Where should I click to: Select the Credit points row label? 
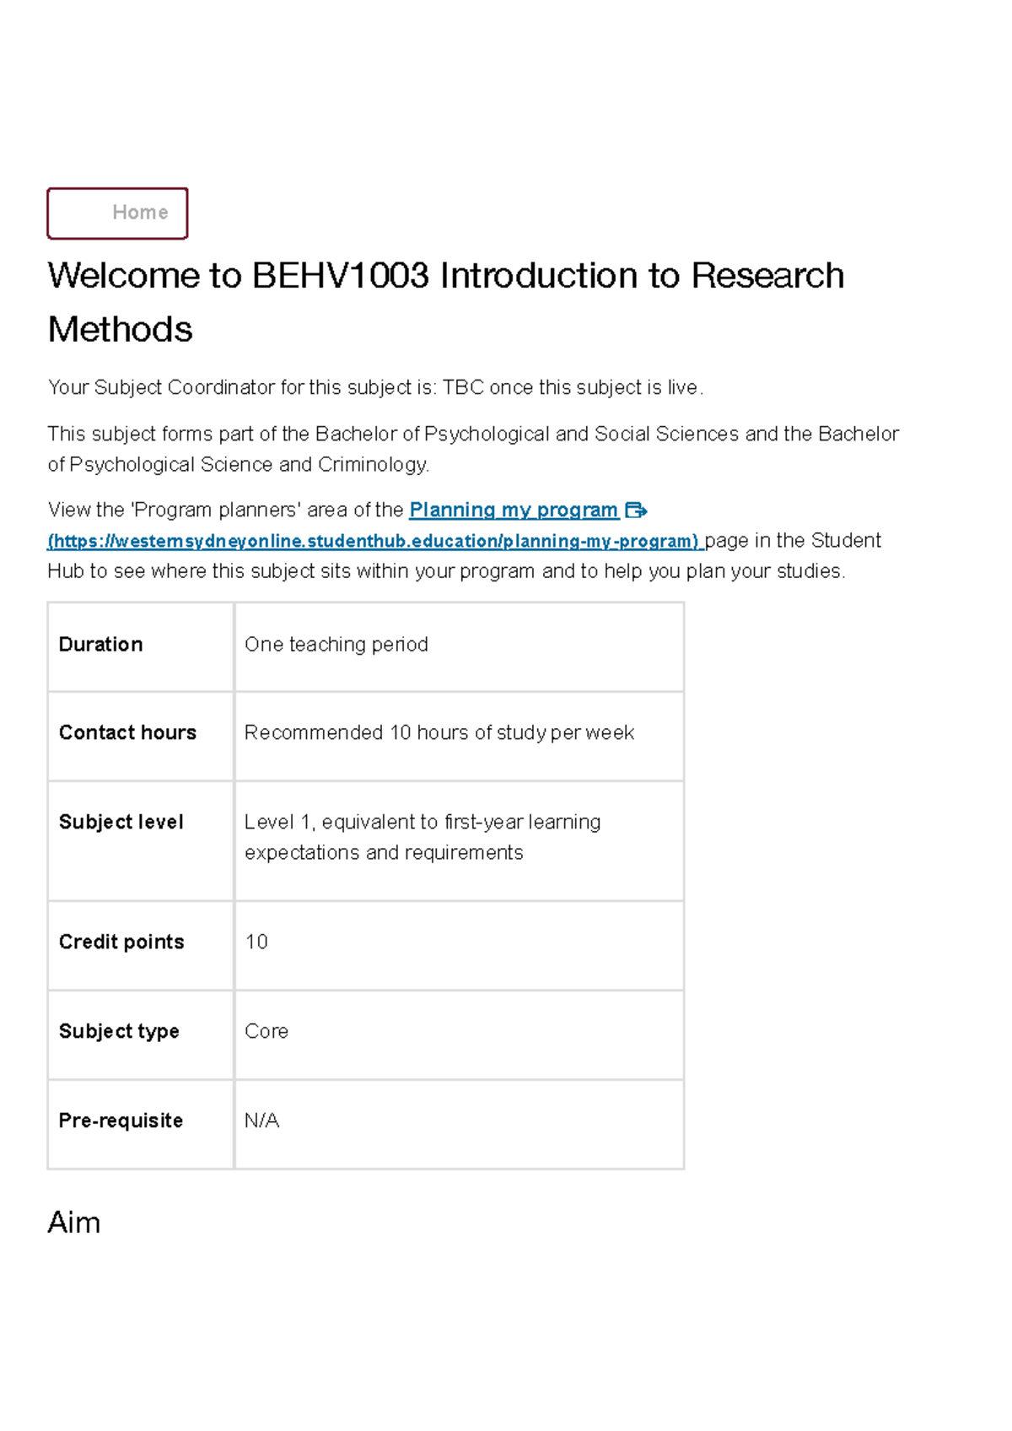click(121, 942)
